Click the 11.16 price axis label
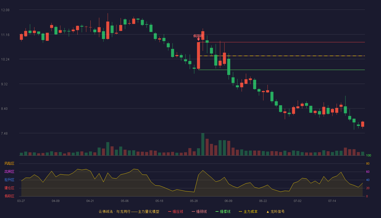The width and height of the screenshot is (381, 218). click(5, 35)
